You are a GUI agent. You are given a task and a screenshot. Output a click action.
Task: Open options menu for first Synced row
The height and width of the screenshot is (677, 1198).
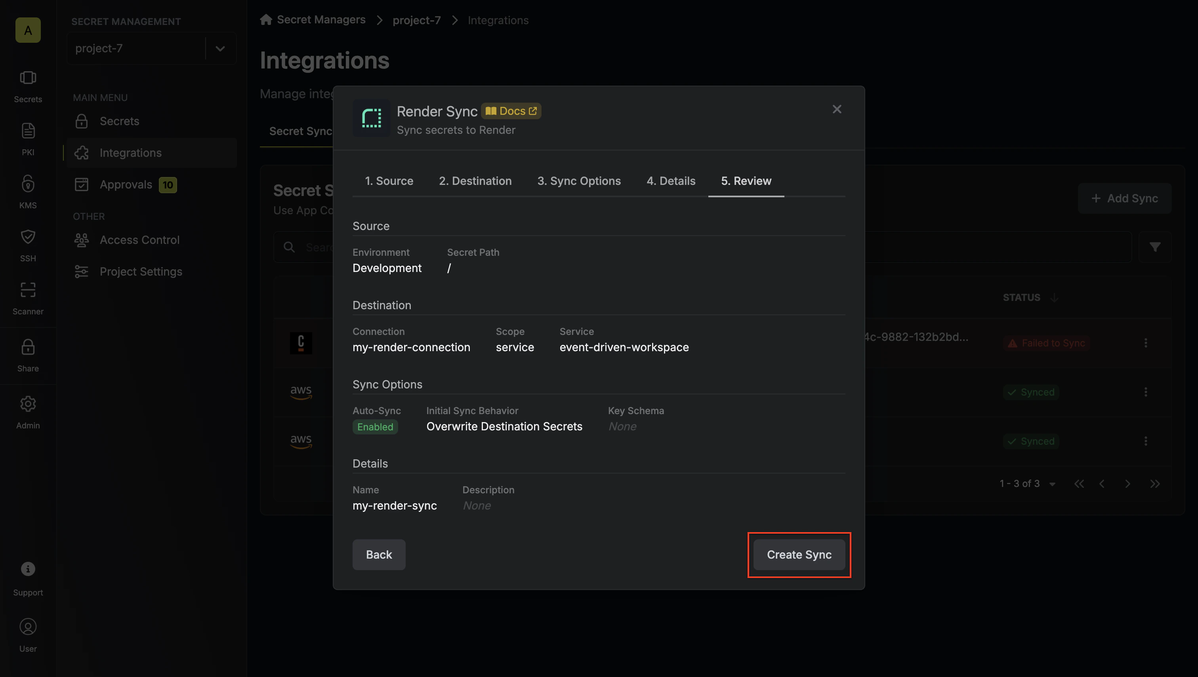coord(1145,392)
